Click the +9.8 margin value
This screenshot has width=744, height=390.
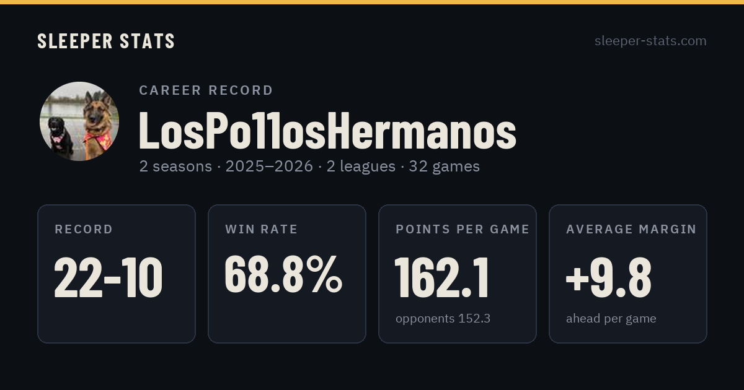(x=608, y=278)
